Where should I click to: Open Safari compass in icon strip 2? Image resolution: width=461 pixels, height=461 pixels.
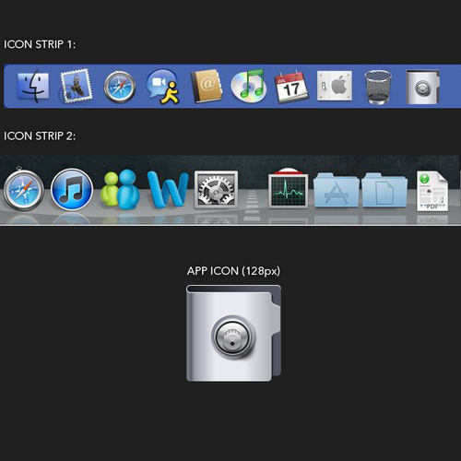[23, 189]
